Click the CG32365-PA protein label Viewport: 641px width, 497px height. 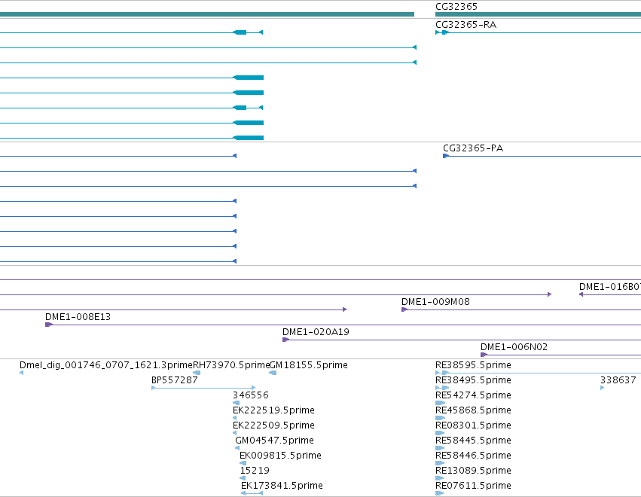473,148
